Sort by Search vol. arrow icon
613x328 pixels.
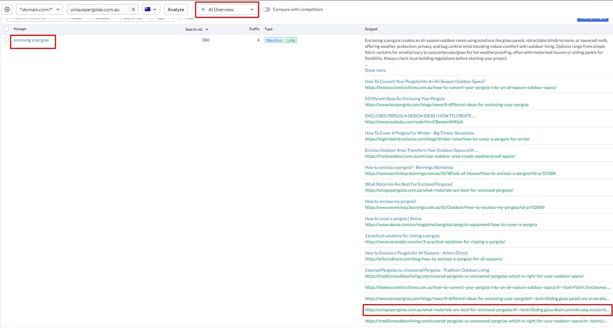[207, 30]
